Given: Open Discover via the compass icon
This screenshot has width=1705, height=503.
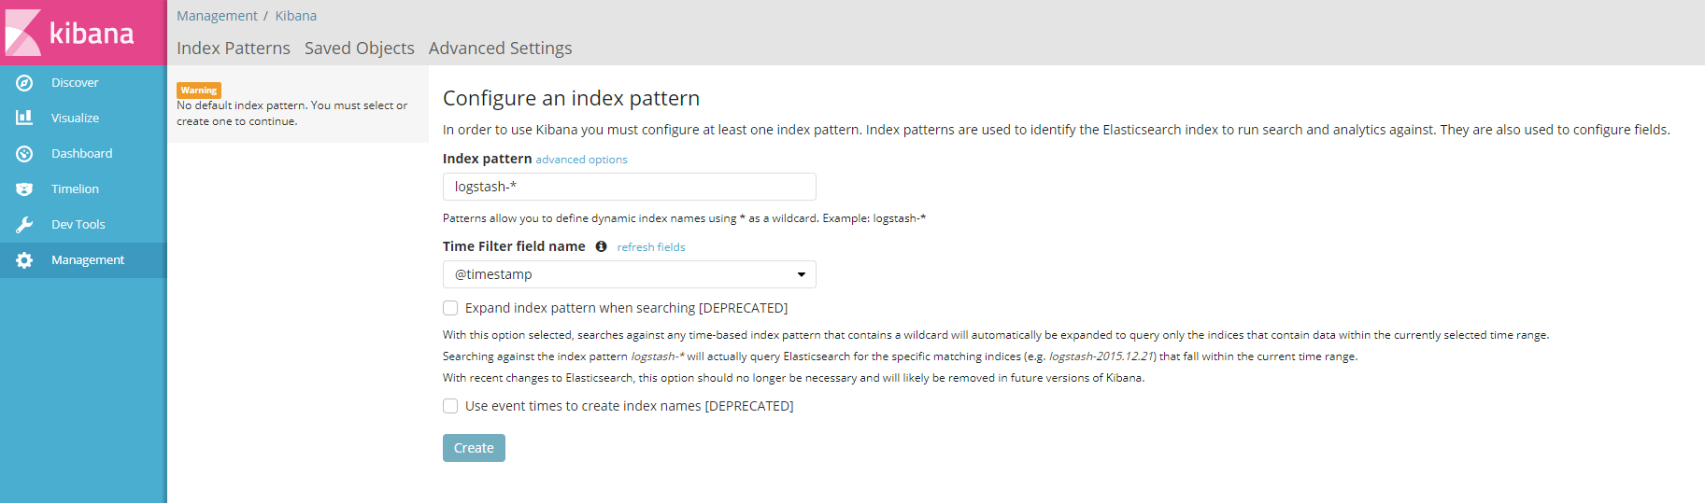Looking at the screenshot, I should click(x=24, y=83).
